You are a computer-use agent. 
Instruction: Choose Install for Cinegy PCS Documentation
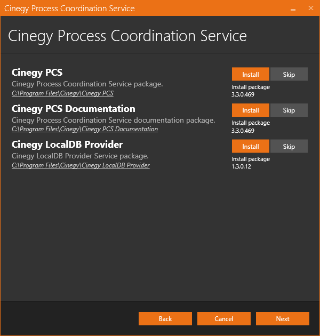click(251, 110)
